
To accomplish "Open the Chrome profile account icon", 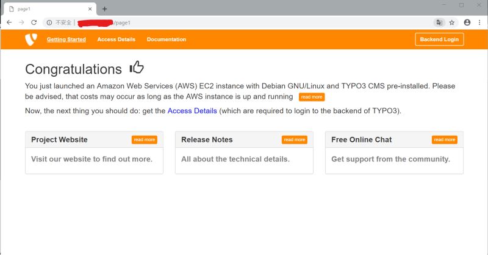I will click(467, 23).
